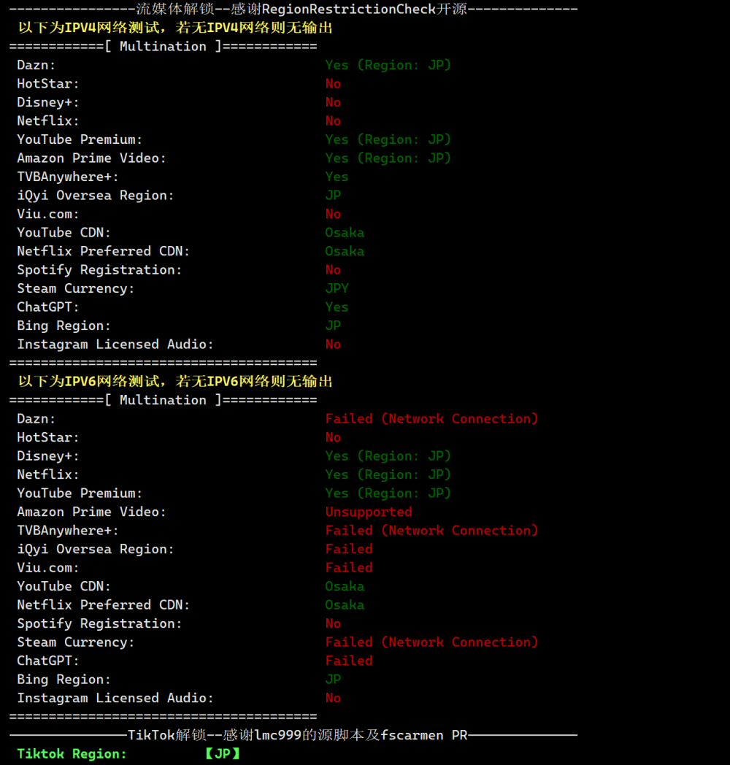Select IPV4 Steam Currency value 'JPY'
Image resolution: width=730 pixels, height=765 pixels.
coord(337,289)
